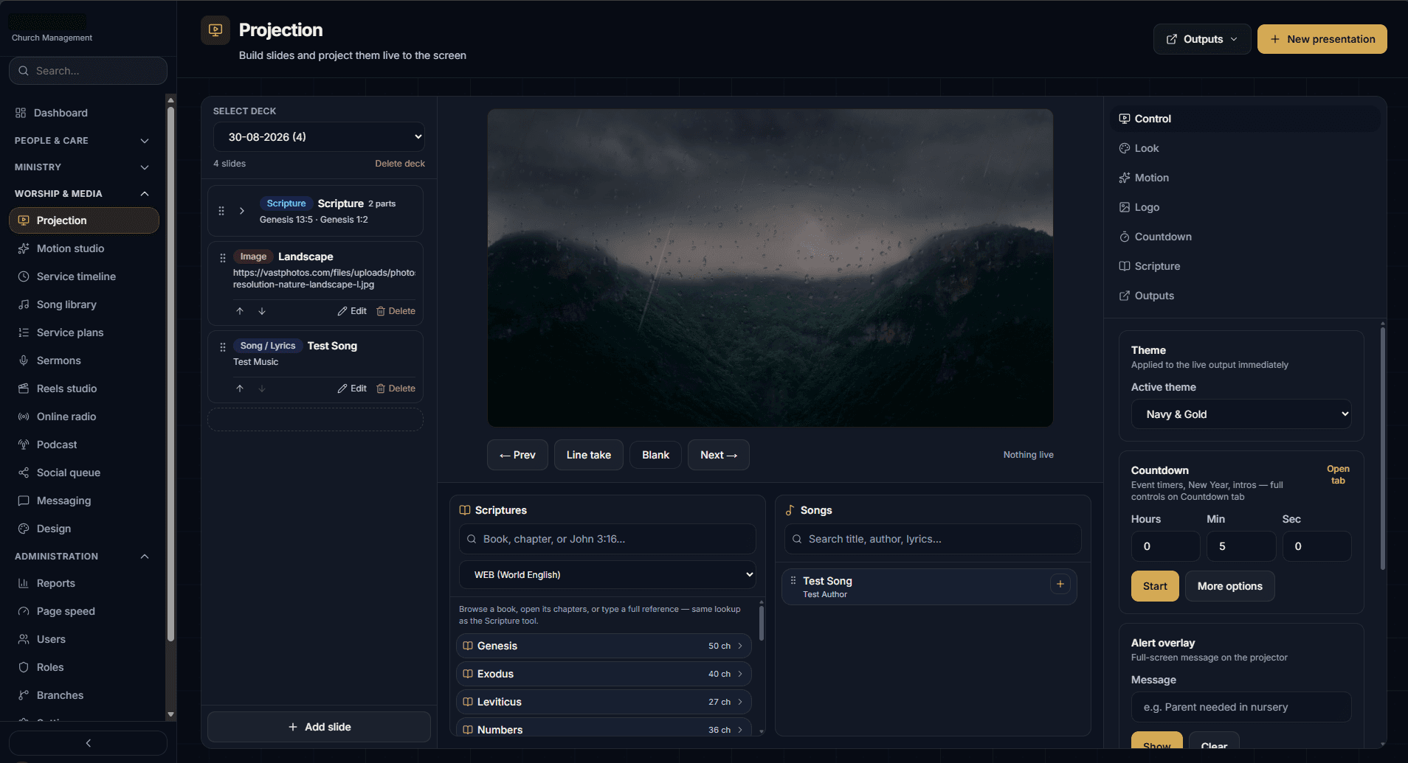Click the Add slide button
The width and height of the screenshot is (1408, 763).
point(319,727)
